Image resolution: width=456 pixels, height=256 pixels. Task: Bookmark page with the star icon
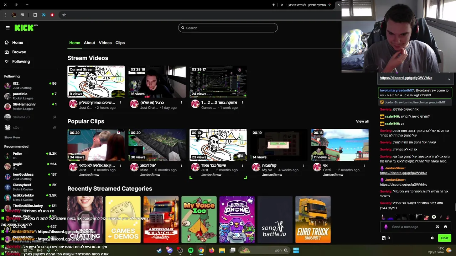[x=64, y=15]
